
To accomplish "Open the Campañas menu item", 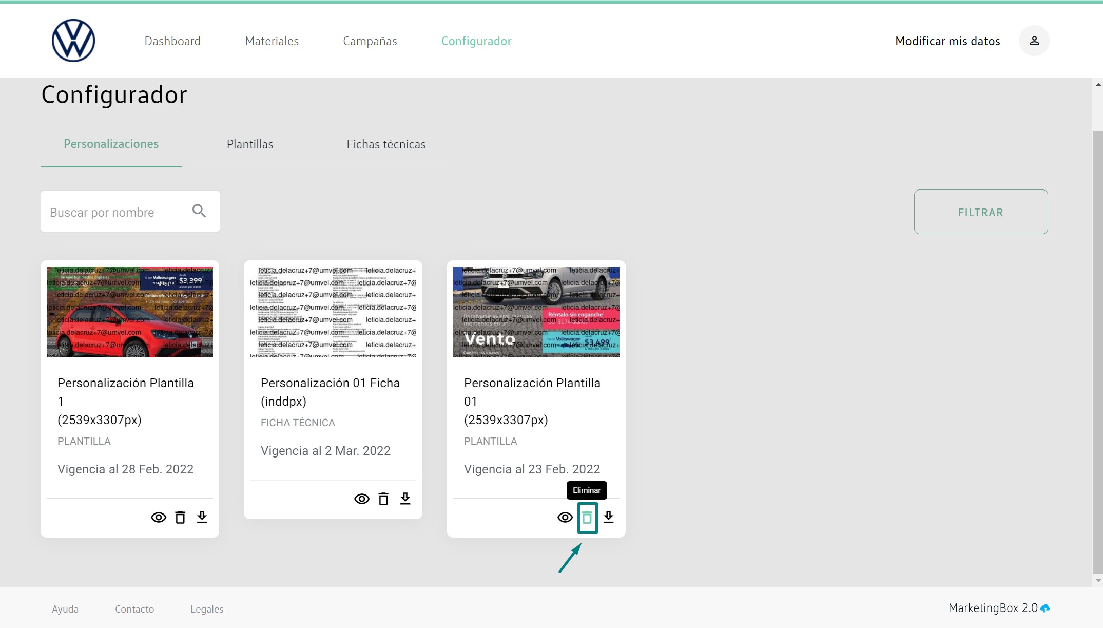I will tap(370, 41).
